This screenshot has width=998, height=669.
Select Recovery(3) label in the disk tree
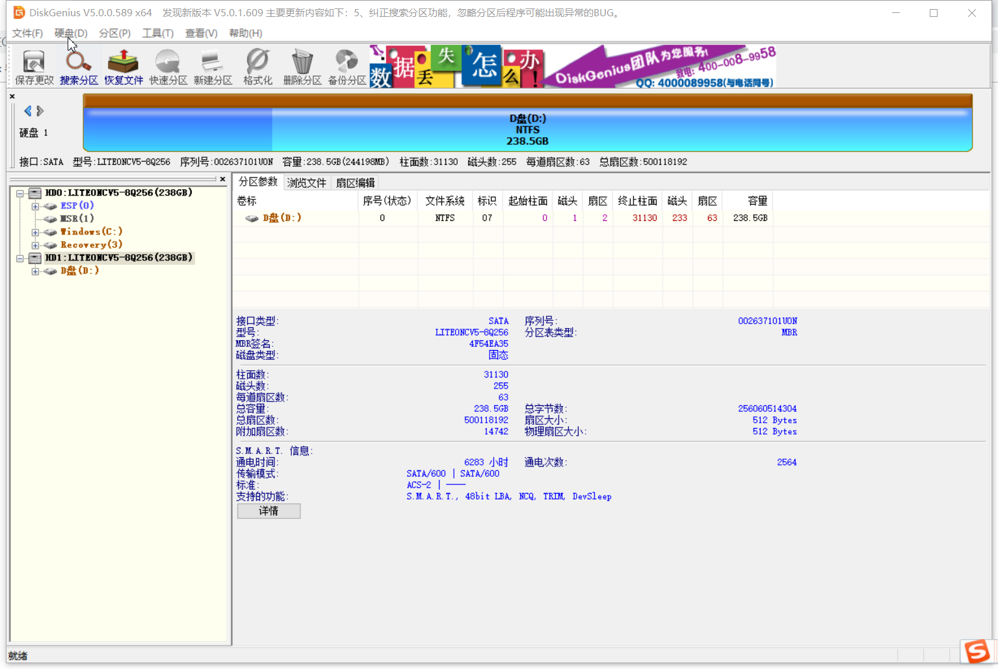point(92,245)
